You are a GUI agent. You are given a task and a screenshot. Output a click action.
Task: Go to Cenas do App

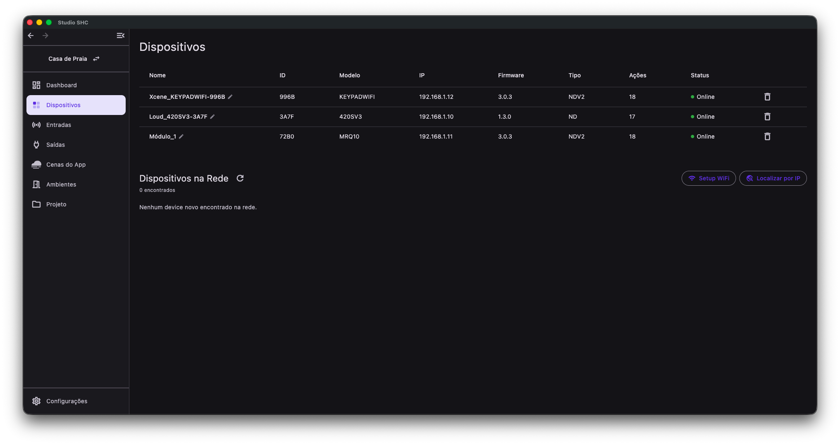(x=76, y=165)
